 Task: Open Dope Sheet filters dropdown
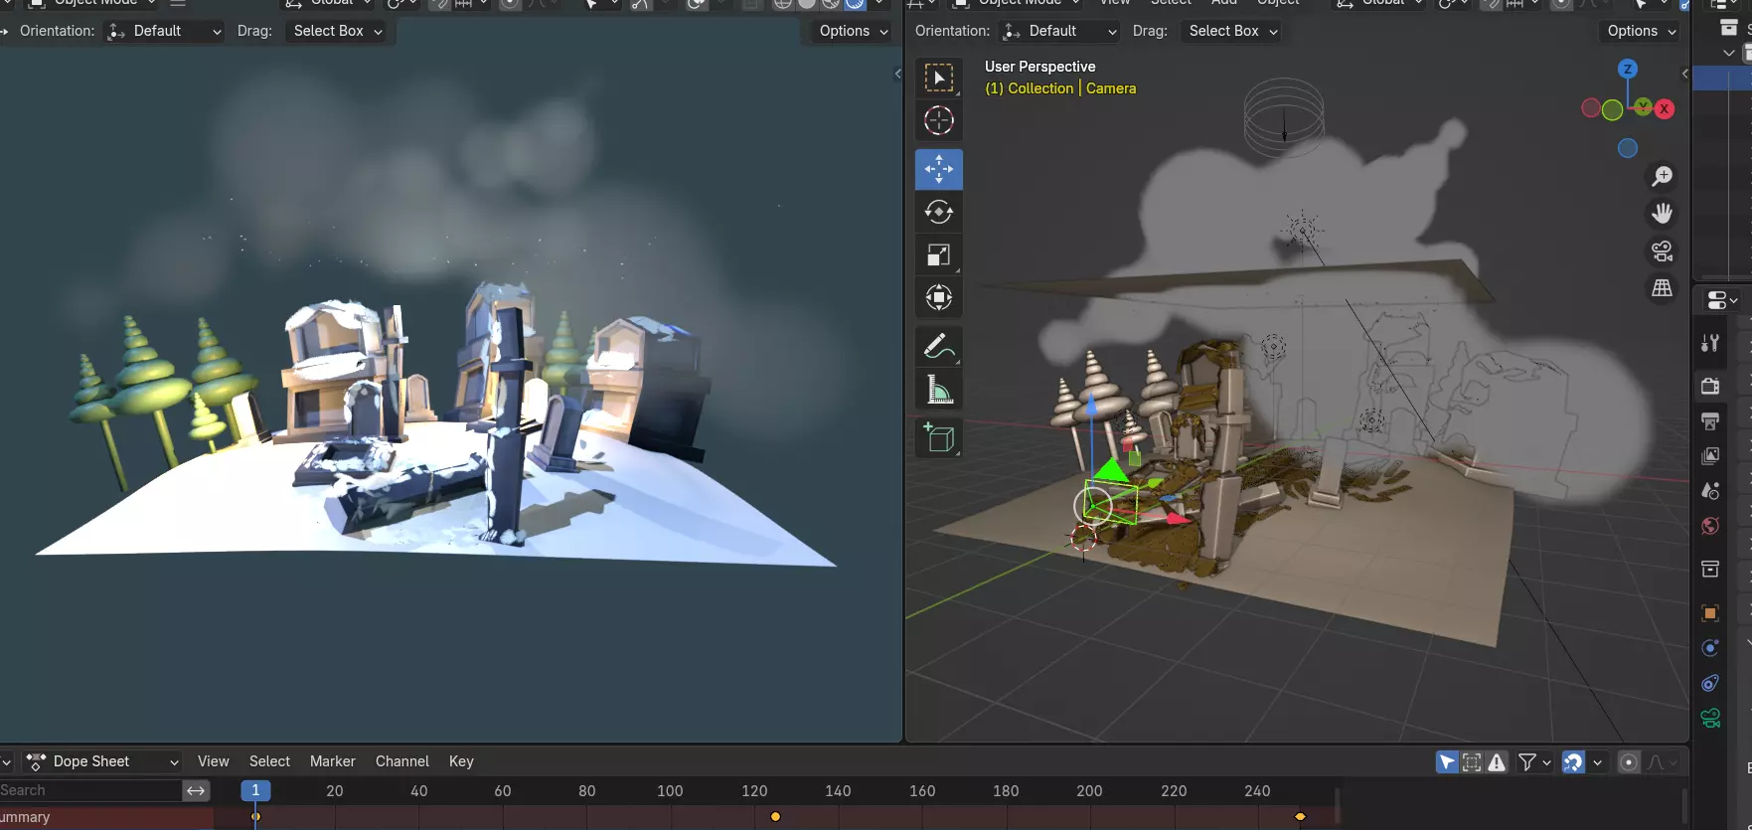(x=1534, y=762)
